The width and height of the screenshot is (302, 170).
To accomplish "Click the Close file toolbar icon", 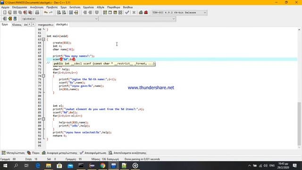I will [x=25, y=13].
